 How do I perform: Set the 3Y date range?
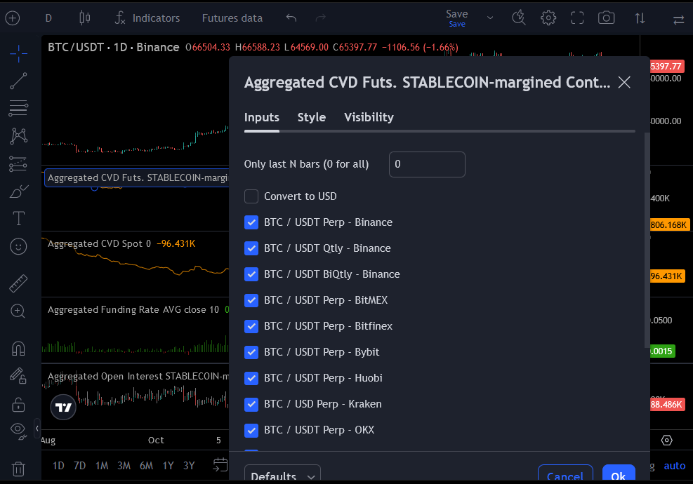189,466
